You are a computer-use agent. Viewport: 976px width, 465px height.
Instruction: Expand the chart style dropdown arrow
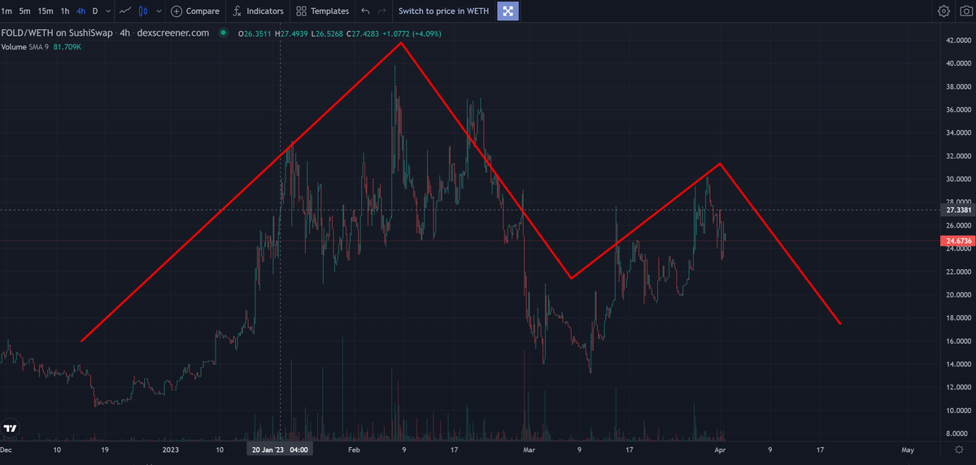click(158, 11)
